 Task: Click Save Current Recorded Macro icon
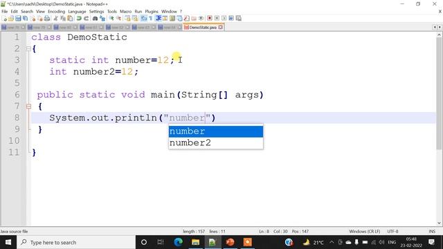pyautogui.click(x=239, y=19)
